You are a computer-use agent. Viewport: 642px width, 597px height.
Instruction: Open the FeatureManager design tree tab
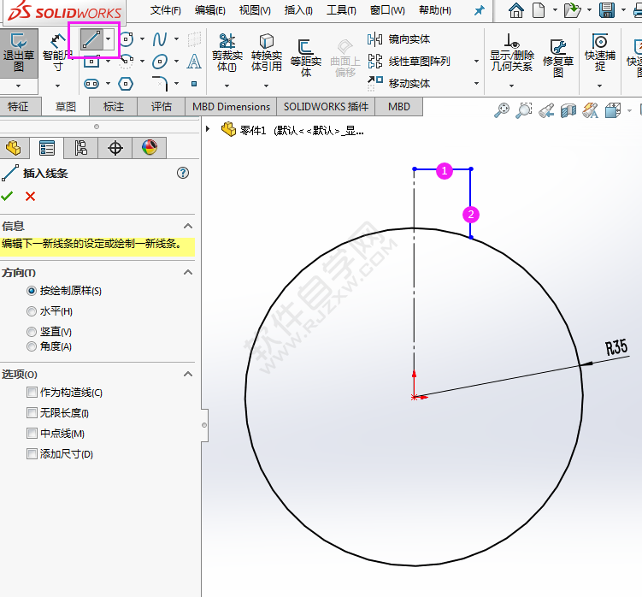pyautogui.click(x=14, y=148)
